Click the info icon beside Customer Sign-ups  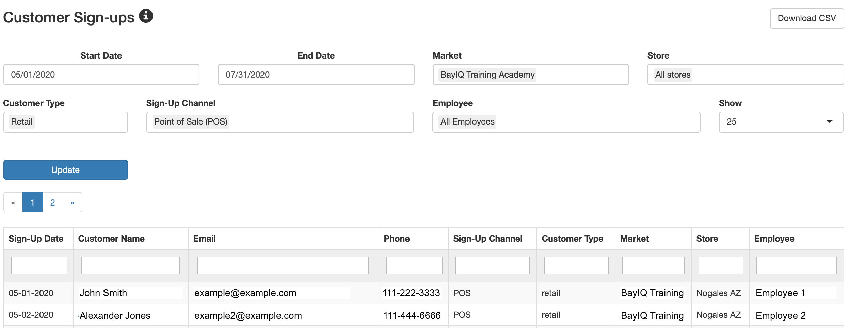click(x=146, y=16)
